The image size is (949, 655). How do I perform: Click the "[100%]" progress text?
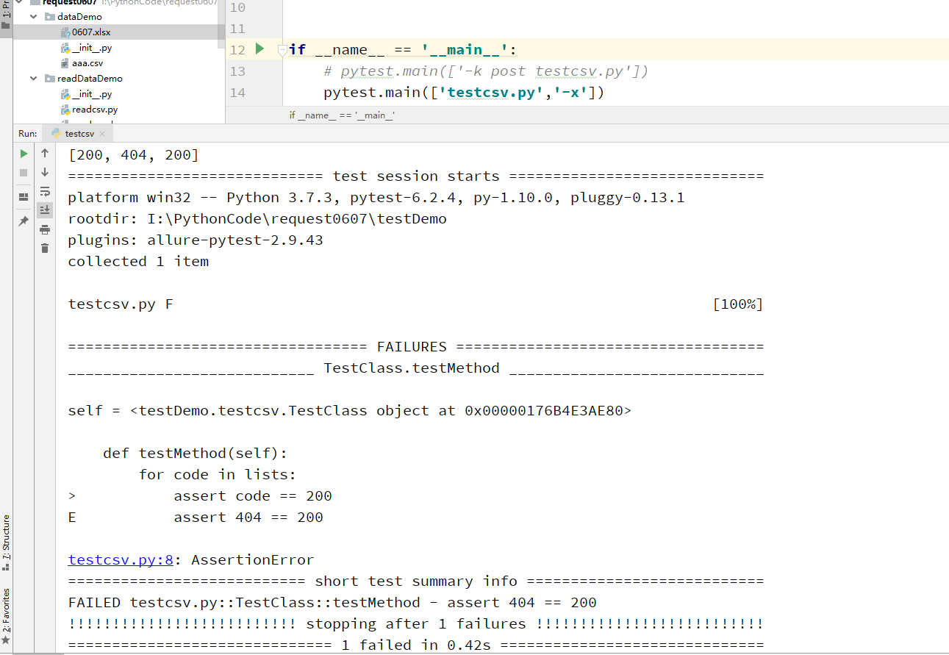click(x=738, y=304)
